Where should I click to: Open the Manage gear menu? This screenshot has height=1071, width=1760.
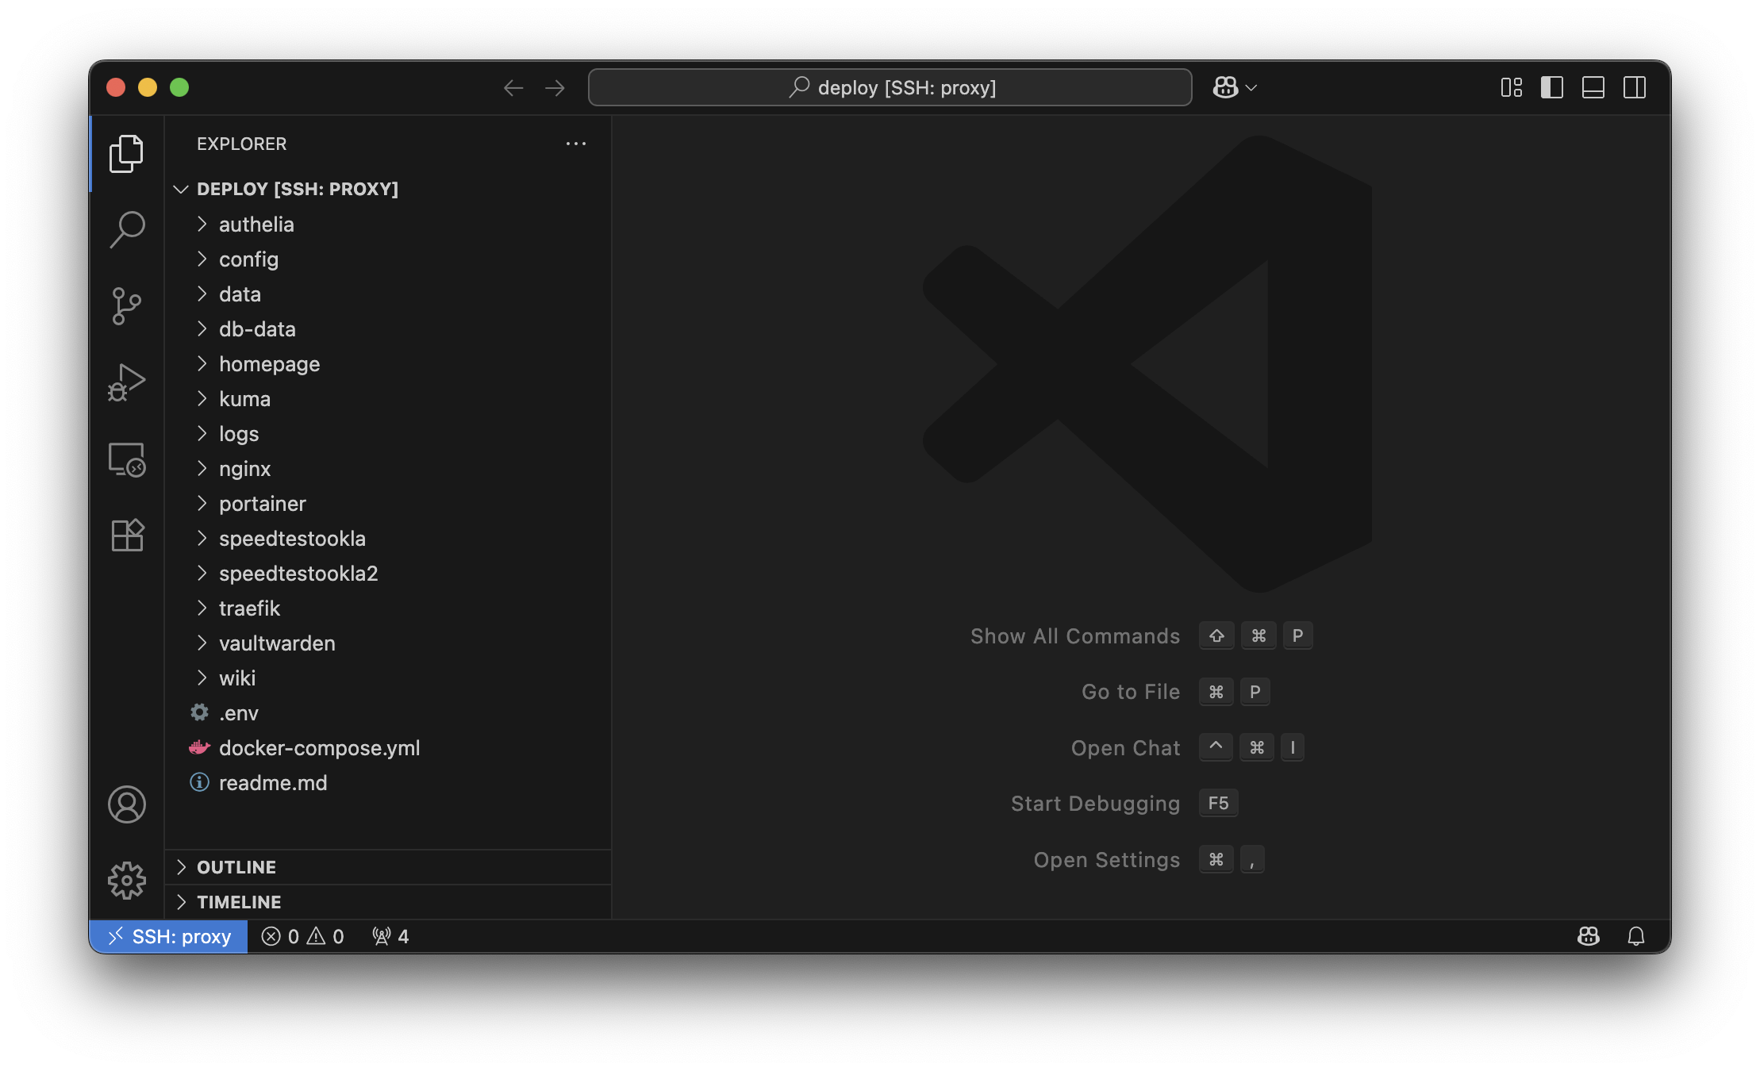tap(127, 881)
